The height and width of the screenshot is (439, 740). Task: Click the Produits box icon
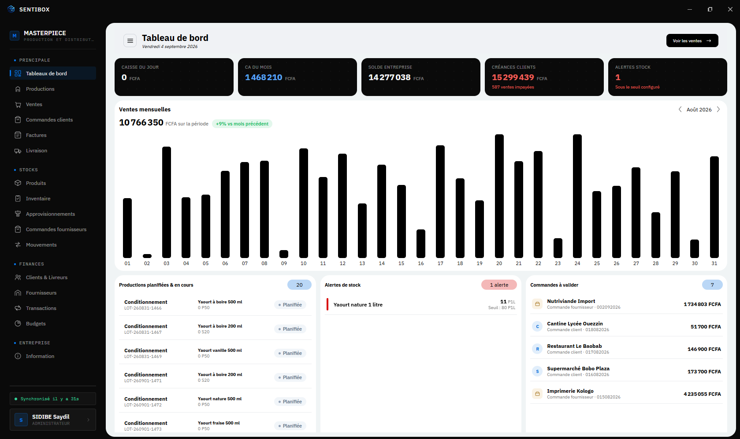(18, 183)
